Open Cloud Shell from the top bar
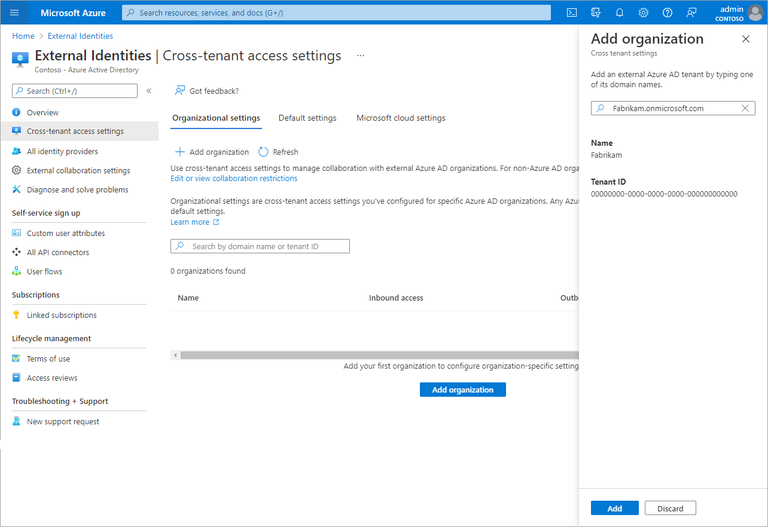 (x=571, y=12)
